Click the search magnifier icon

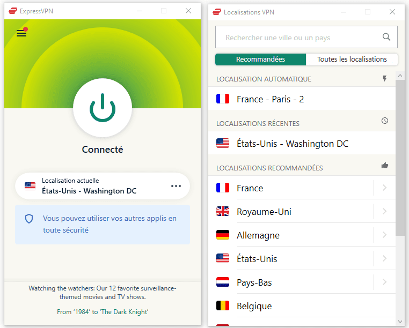(x=386, y=37)
